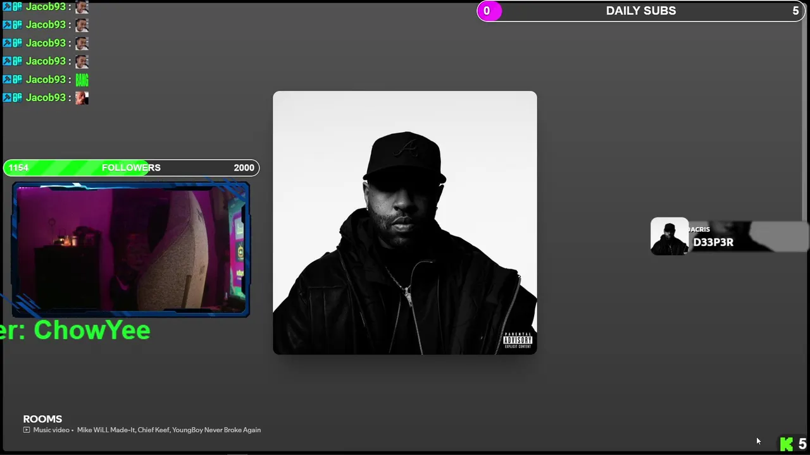This screenshot has width=810, height=455.
Task: Click the OG badge beside the BANG message
Action: (x=18, y=80)
